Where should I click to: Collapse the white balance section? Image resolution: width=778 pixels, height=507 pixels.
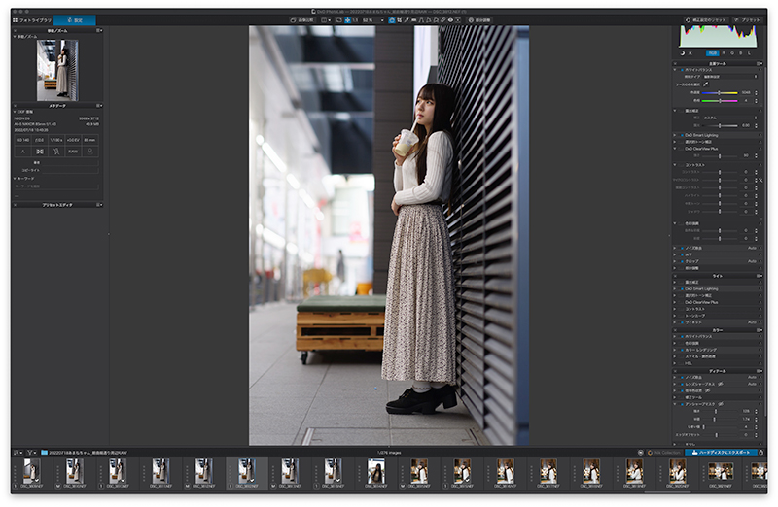point(675,70)
